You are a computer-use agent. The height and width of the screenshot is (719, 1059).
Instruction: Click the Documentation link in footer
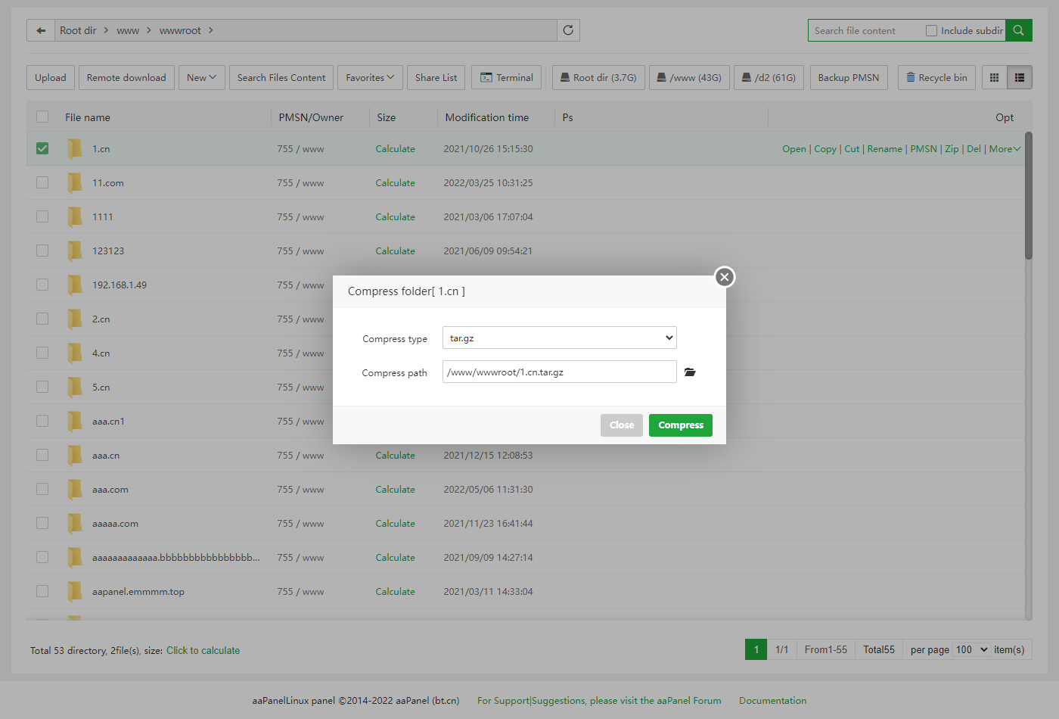(x=772, y=701)
